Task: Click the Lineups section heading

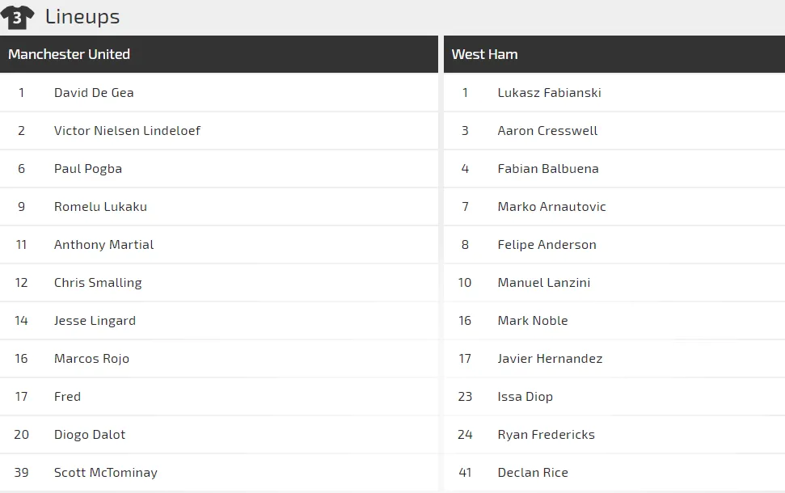Action: pos(82,16)
